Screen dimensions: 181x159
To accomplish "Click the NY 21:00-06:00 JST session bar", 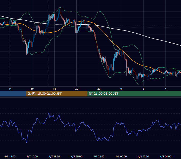I will 134,94.
